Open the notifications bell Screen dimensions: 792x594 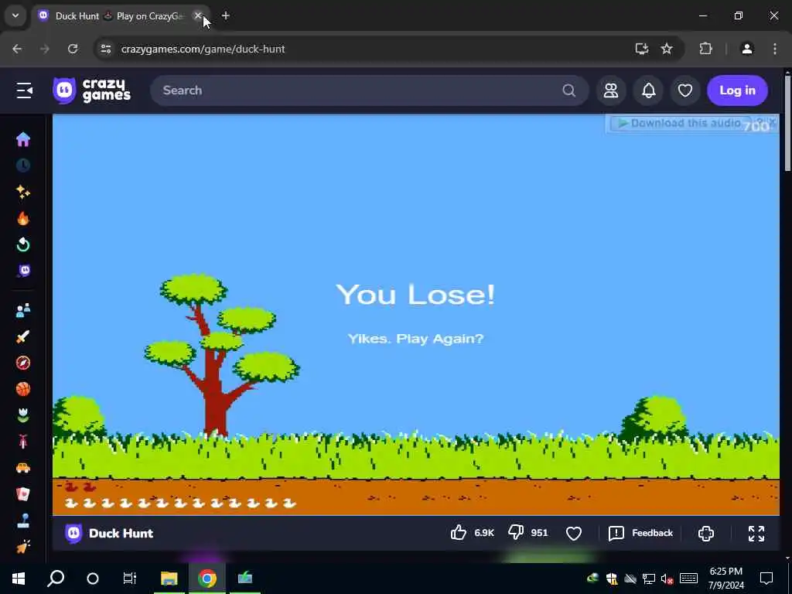pos(649,90)
